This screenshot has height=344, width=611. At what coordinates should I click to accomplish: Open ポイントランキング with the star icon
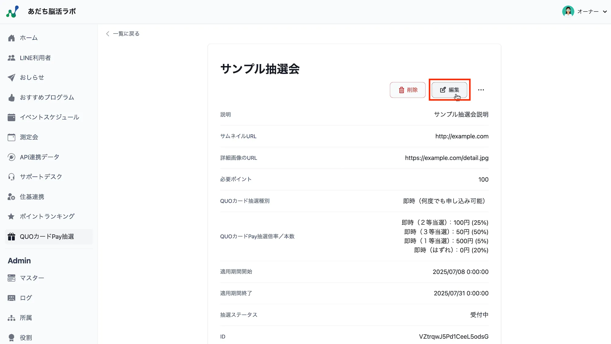click(11, 216)
